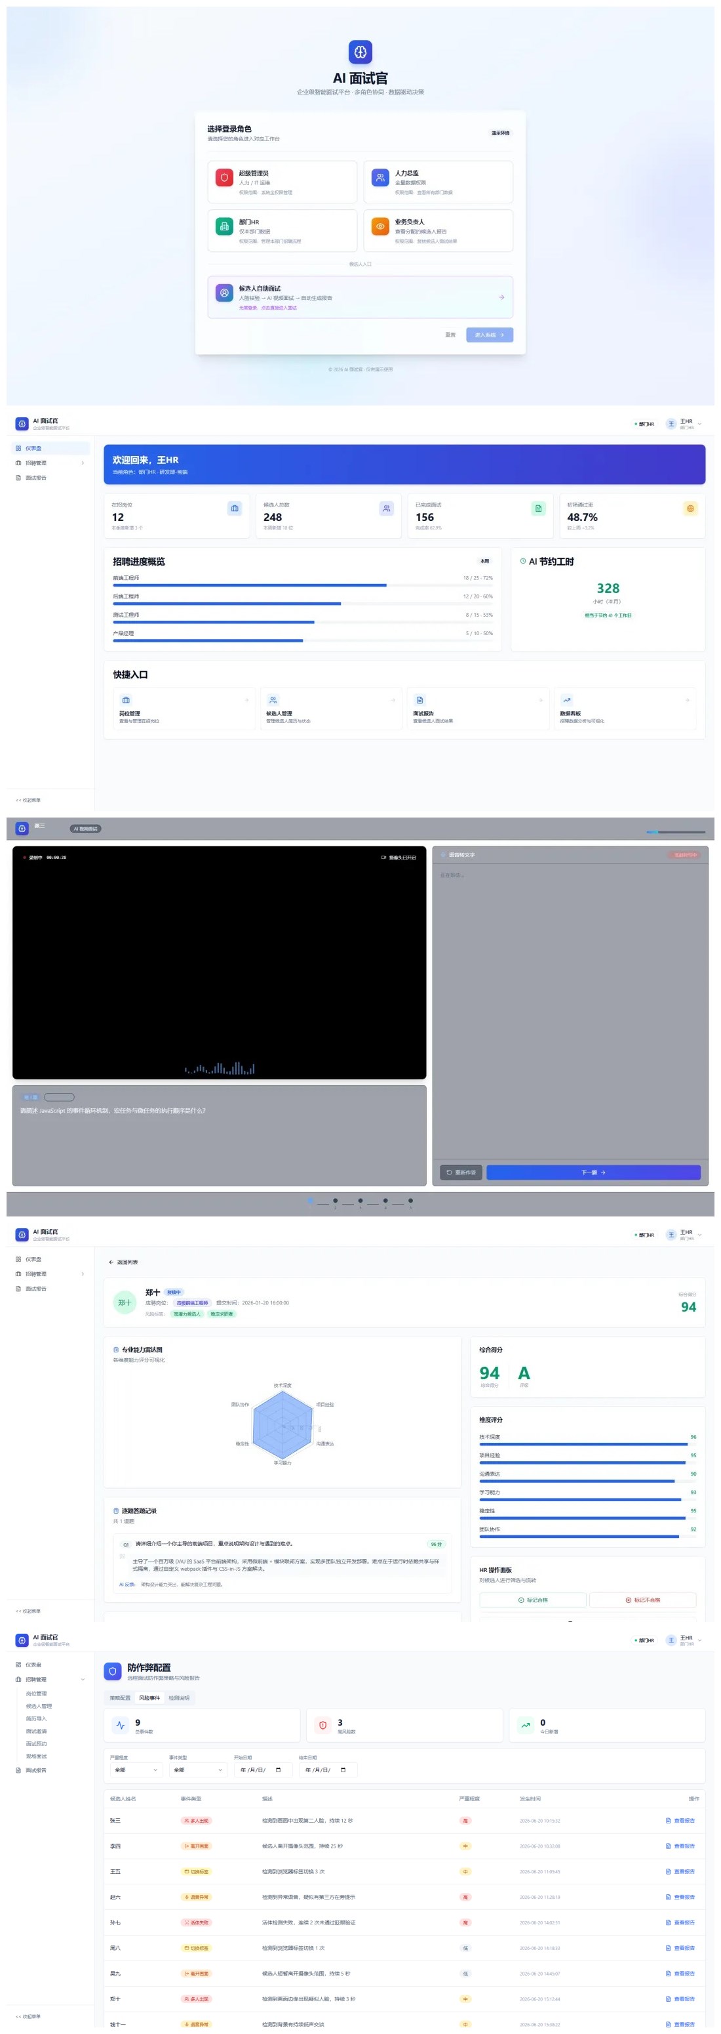The image size is (721, 2034).
Task: Click the red shield icon of 超级管理员
Action: (224, 178)
